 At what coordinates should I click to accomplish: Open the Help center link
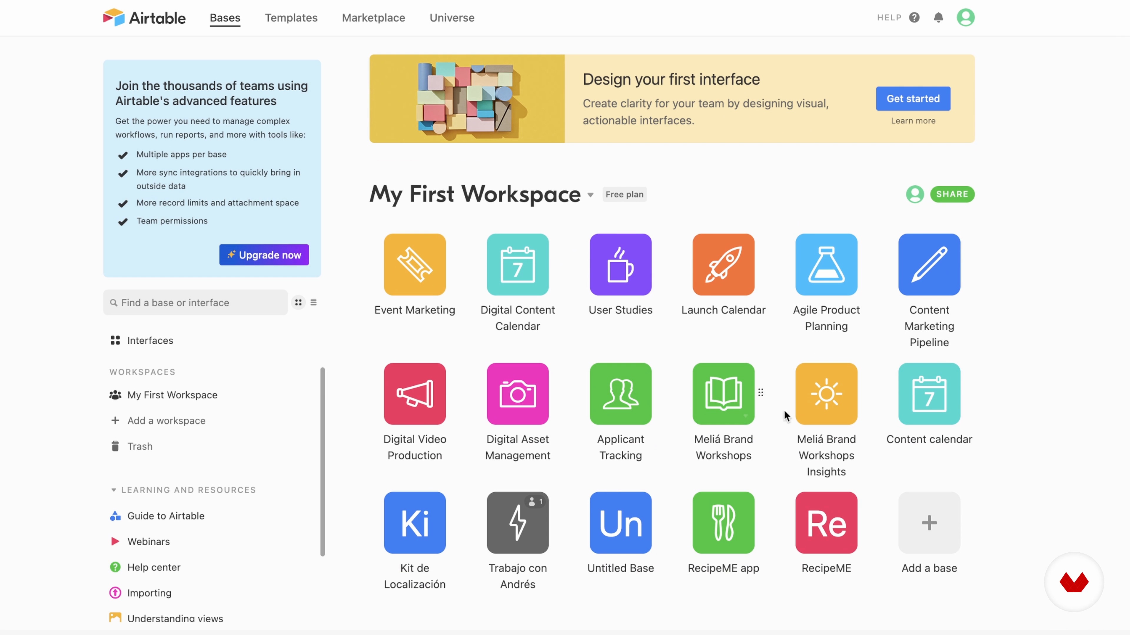coord(145,567)
